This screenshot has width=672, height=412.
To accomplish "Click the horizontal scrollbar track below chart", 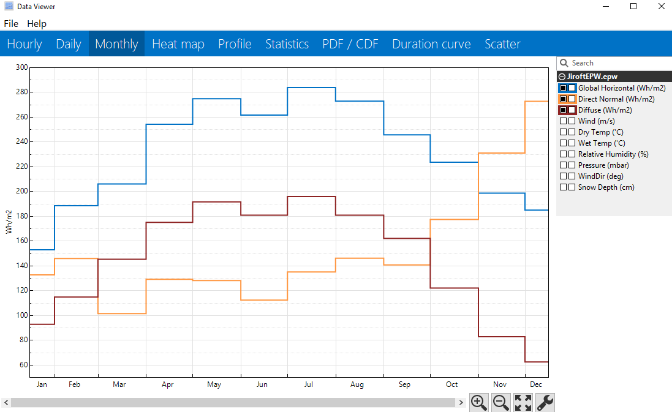I will (x=233, y=402).
